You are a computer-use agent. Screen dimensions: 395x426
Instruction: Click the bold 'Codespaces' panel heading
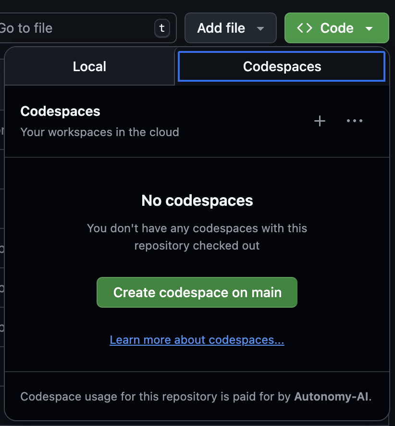[60, 112]
